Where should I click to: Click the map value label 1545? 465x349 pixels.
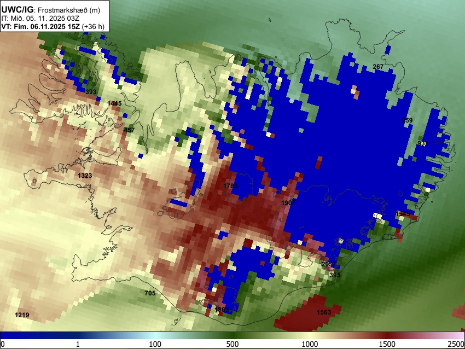pos(403,214)
